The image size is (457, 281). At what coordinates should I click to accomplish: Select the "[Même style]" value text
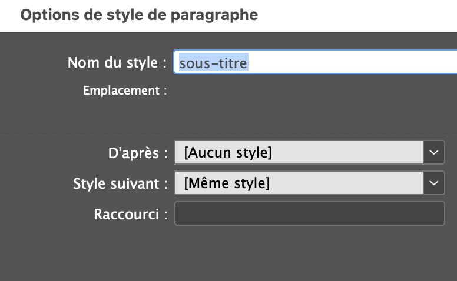[227, 183]
